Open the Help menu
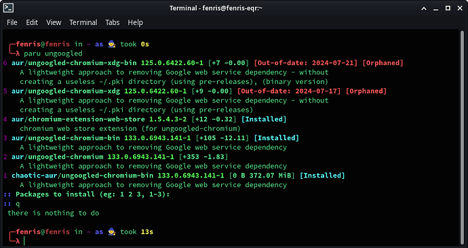 [x=135, y=22]
